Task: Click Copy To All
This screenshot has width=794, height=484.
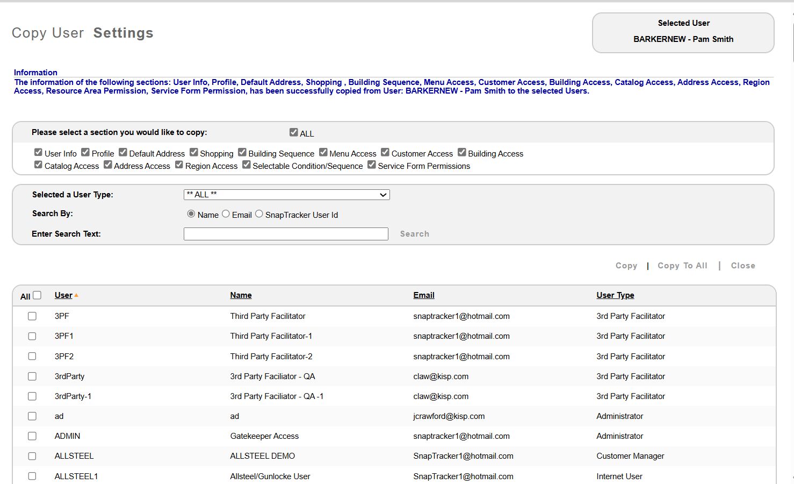Action: click(x=682, y=266)
